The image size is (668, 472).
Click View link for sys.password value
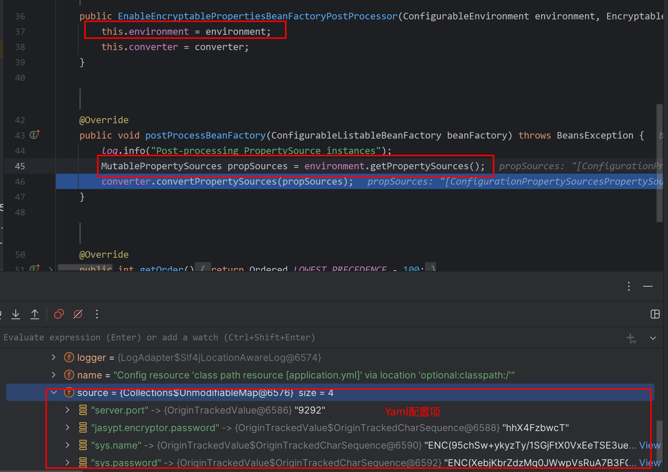[x=650, y=463]
